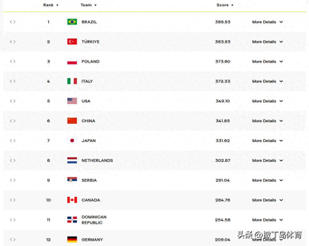
Task: Toggle the code arrows beside rank 9
Action: click(x=13, y=180)
